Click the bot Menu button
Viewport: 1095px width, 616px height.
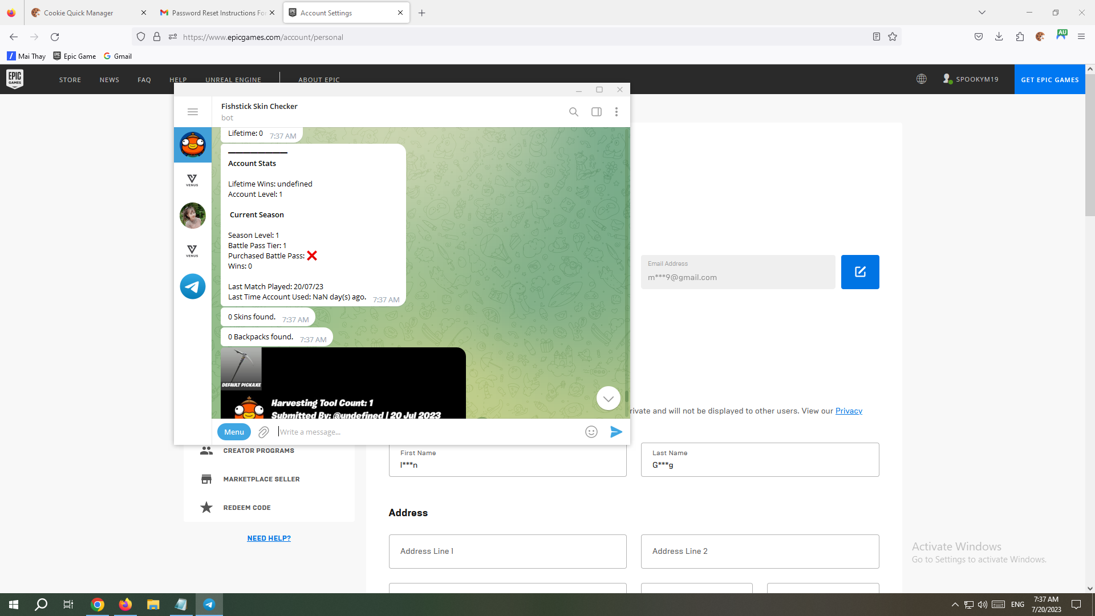pyautogui.click(x=234, y=432)
